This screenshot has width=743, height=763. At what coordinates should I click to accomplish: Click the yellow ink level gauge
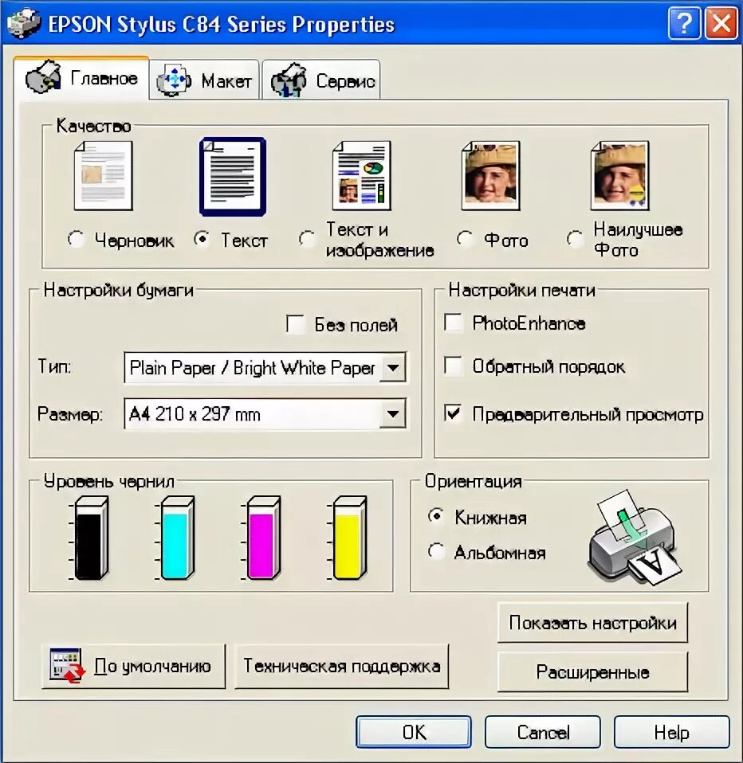[348, 538]
